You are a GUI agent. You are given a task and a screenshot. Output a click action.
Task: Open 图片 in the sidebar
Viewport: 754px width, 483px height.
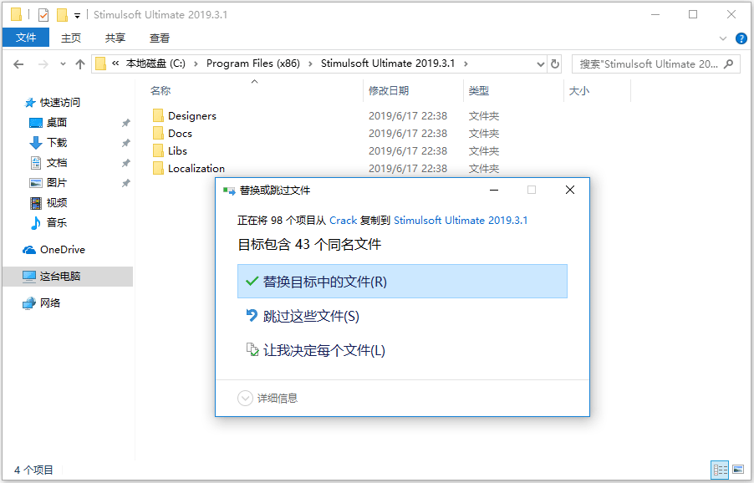(x=56, y=183)
